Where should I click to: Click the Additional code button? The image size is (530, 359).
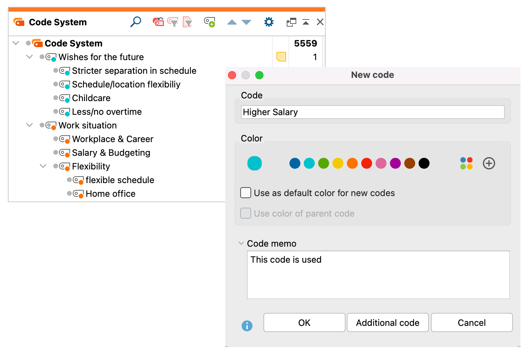click(x=388, y=322)
